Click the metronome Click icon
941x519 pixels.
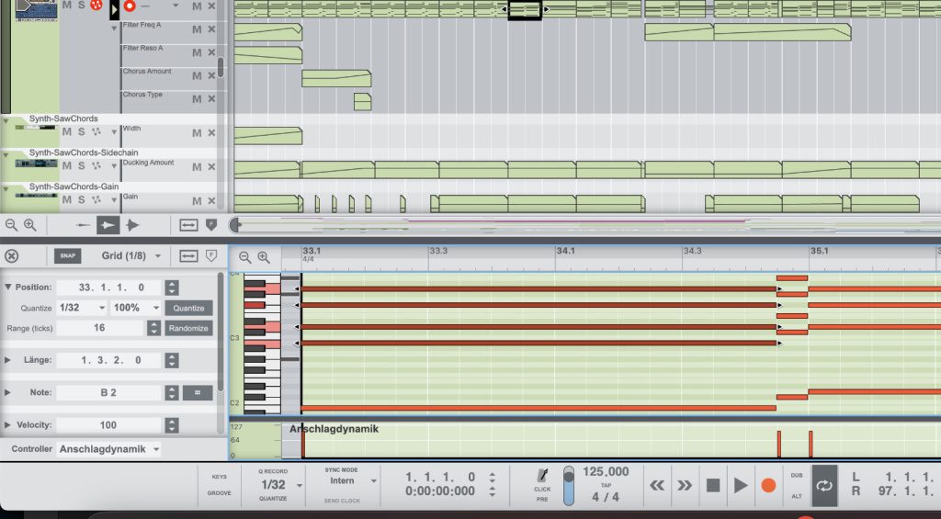coord(542,475)
